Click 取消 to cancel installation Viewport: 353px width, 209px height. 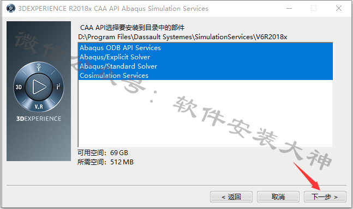click(x=278, y=197)
